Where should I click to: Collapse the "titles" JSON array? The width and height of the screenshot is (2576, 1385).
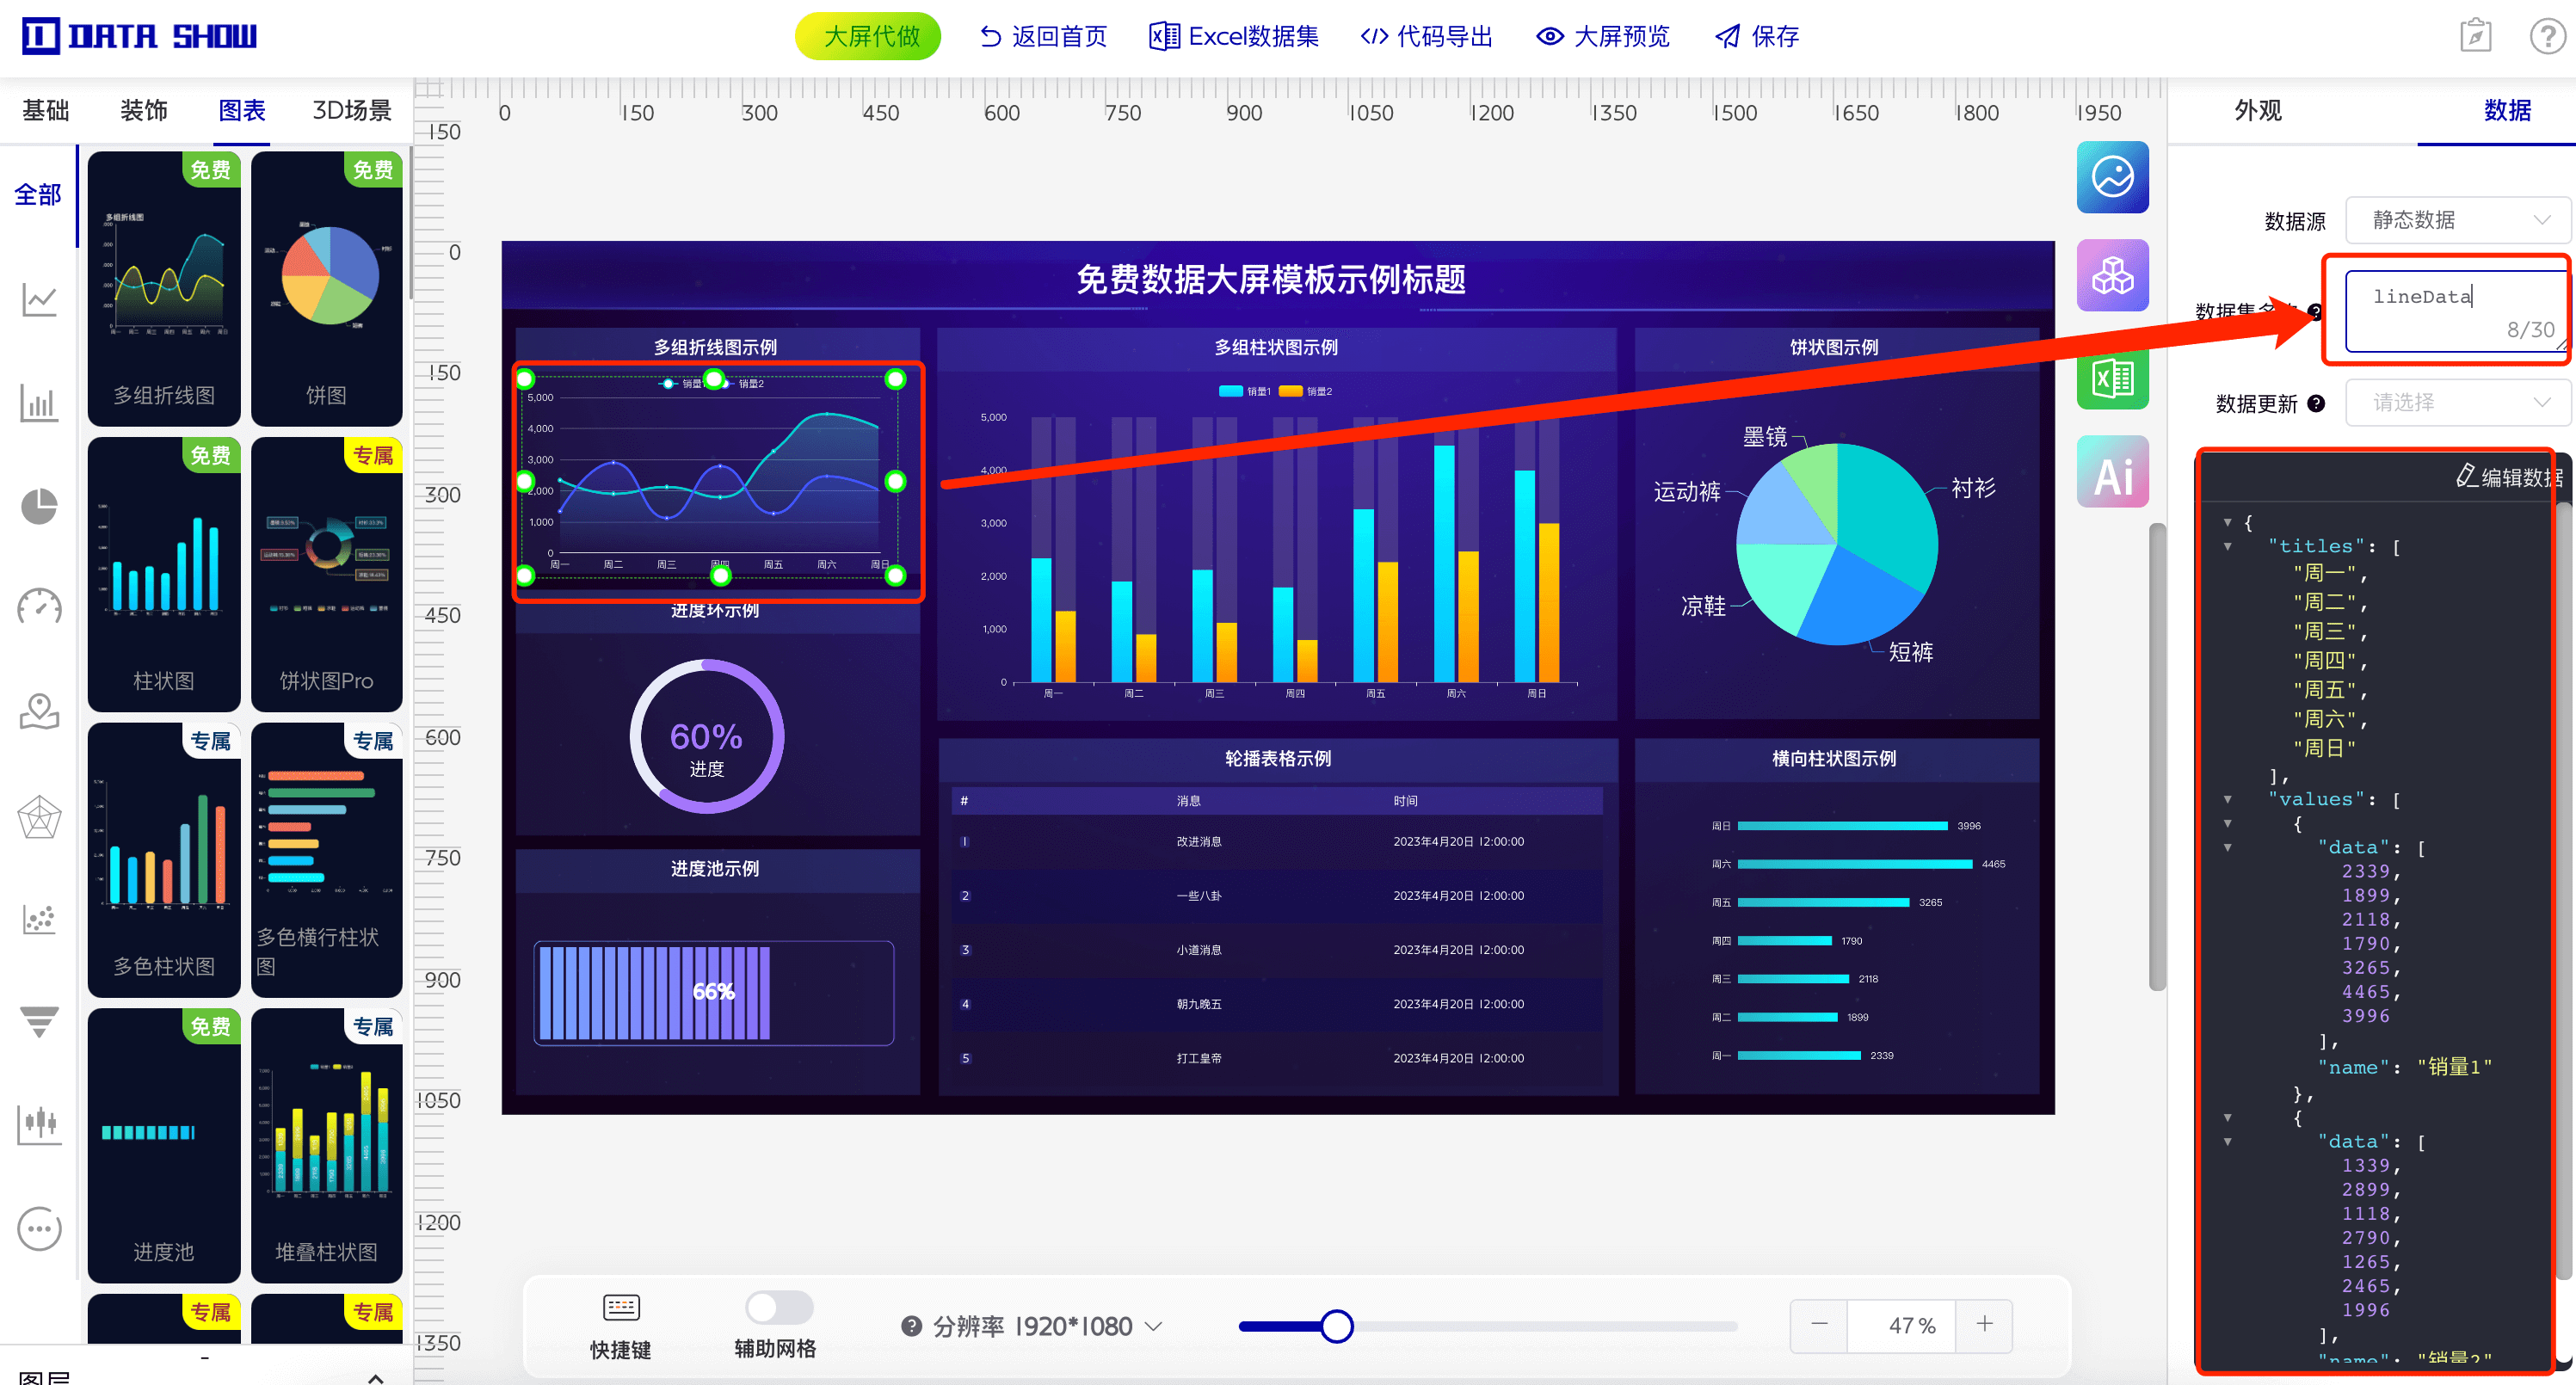click(x=2228, y=547)
